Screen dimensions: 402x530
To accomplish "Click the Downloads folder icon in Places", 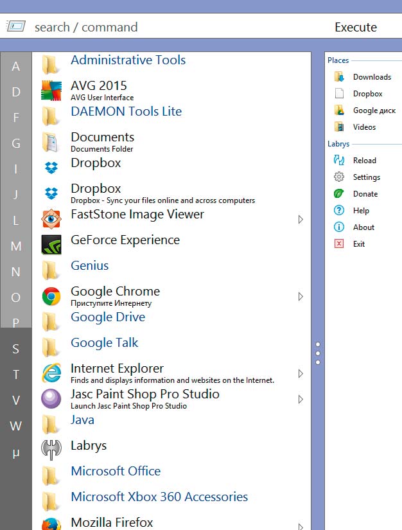I will coord(339,76).
